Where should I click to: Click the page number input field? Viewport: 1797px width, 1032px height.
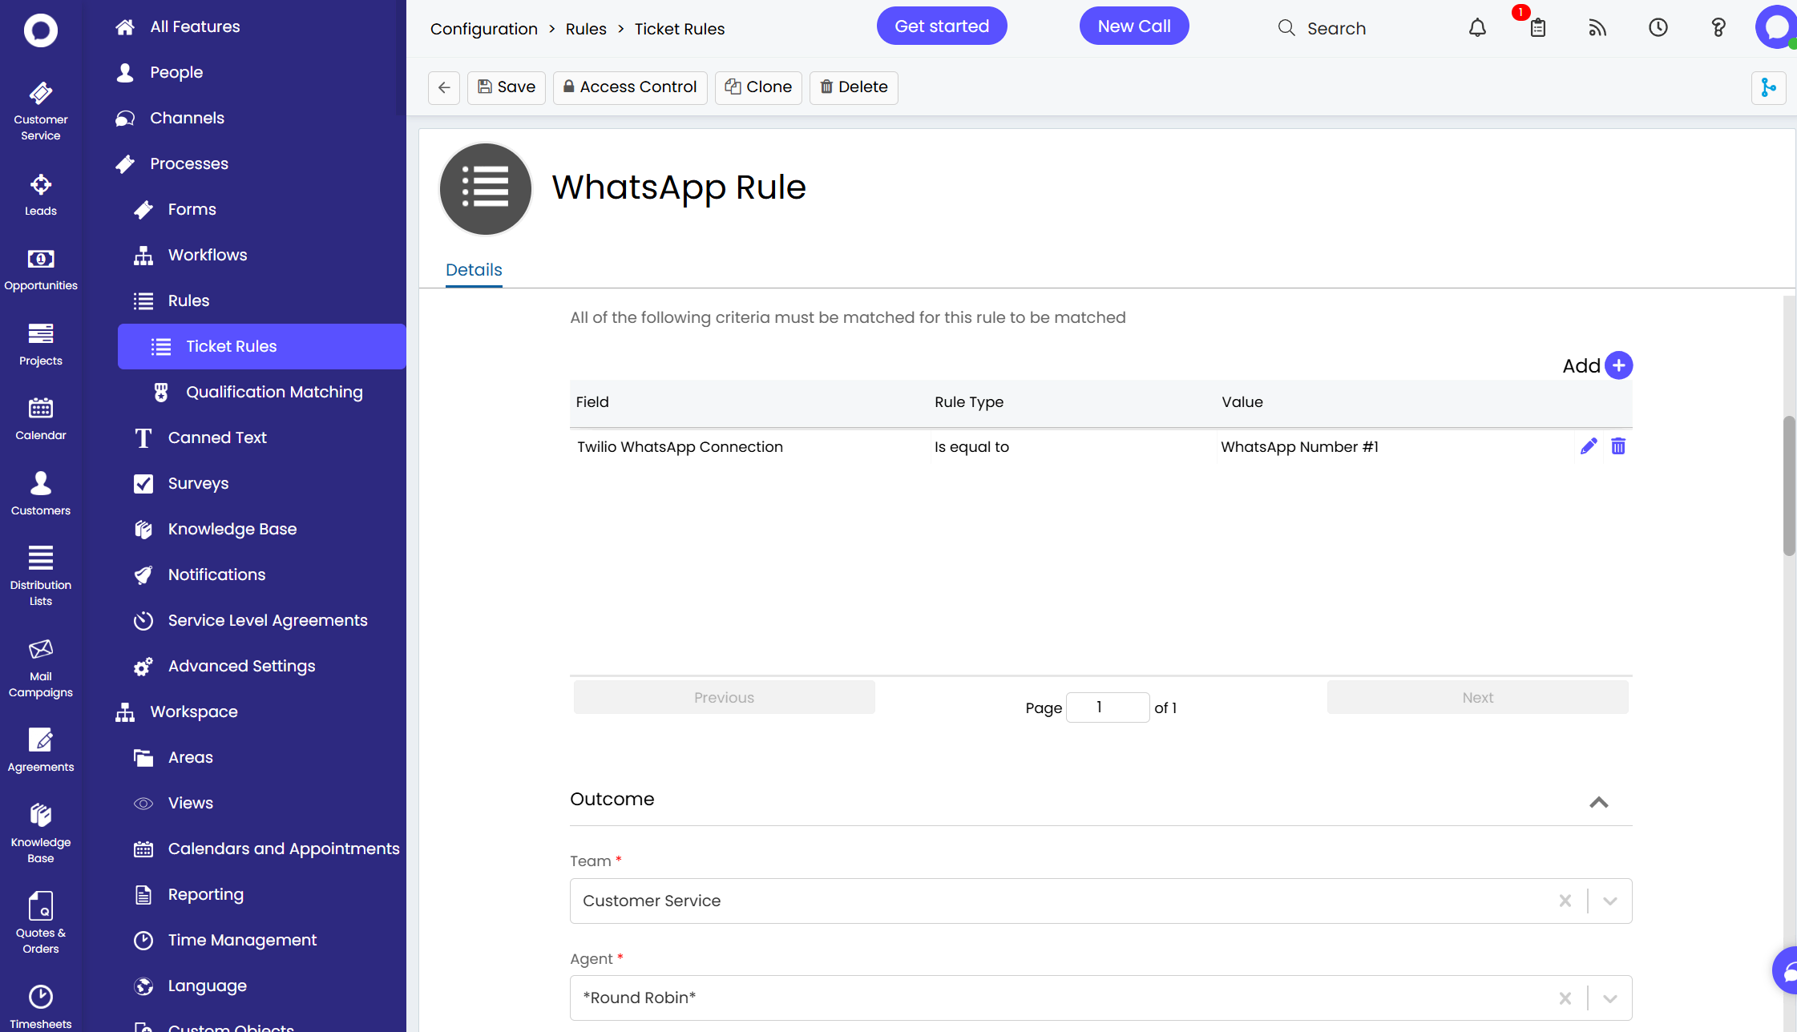click(1107, 707)
